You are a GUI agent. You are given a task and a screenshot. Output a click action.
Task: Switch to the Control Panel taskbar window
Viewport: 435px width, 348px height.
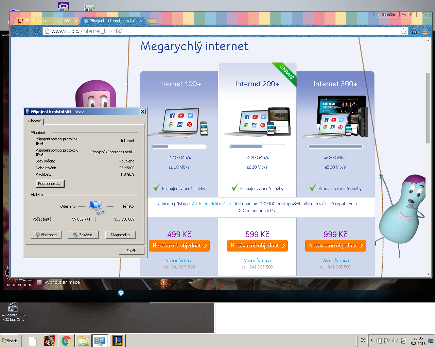point(100,341)
